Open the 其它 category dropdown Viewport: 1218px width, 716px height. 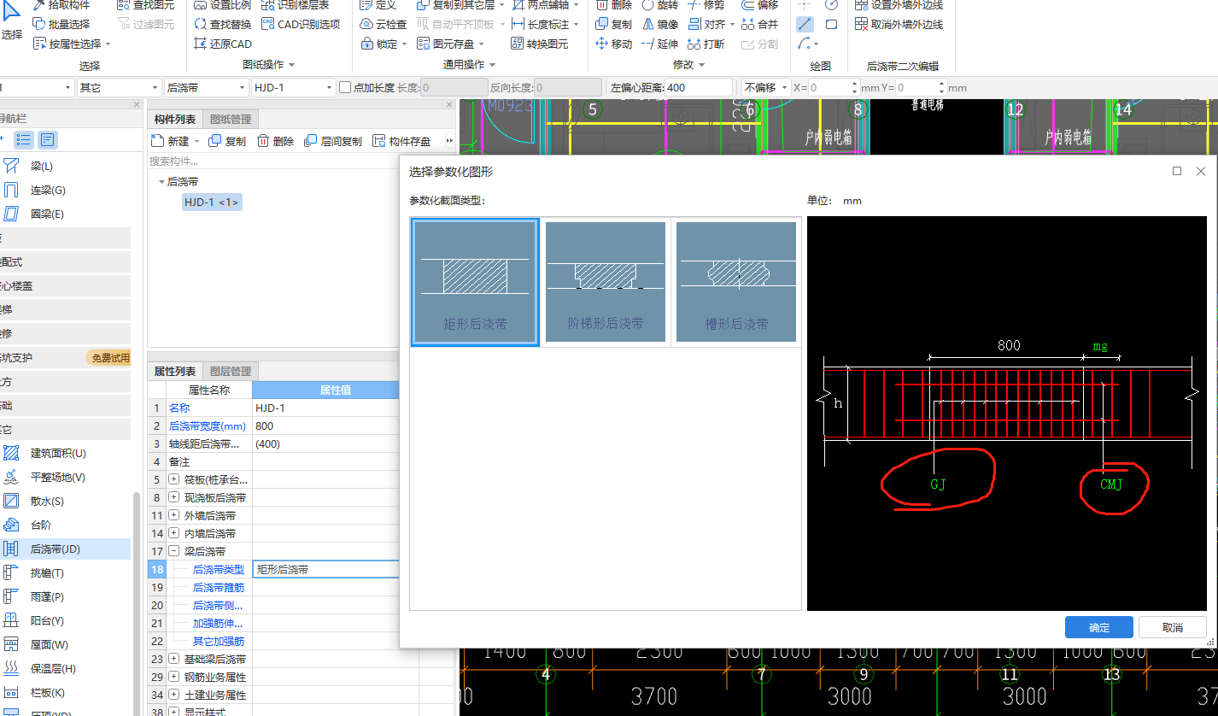click(155, 87)
